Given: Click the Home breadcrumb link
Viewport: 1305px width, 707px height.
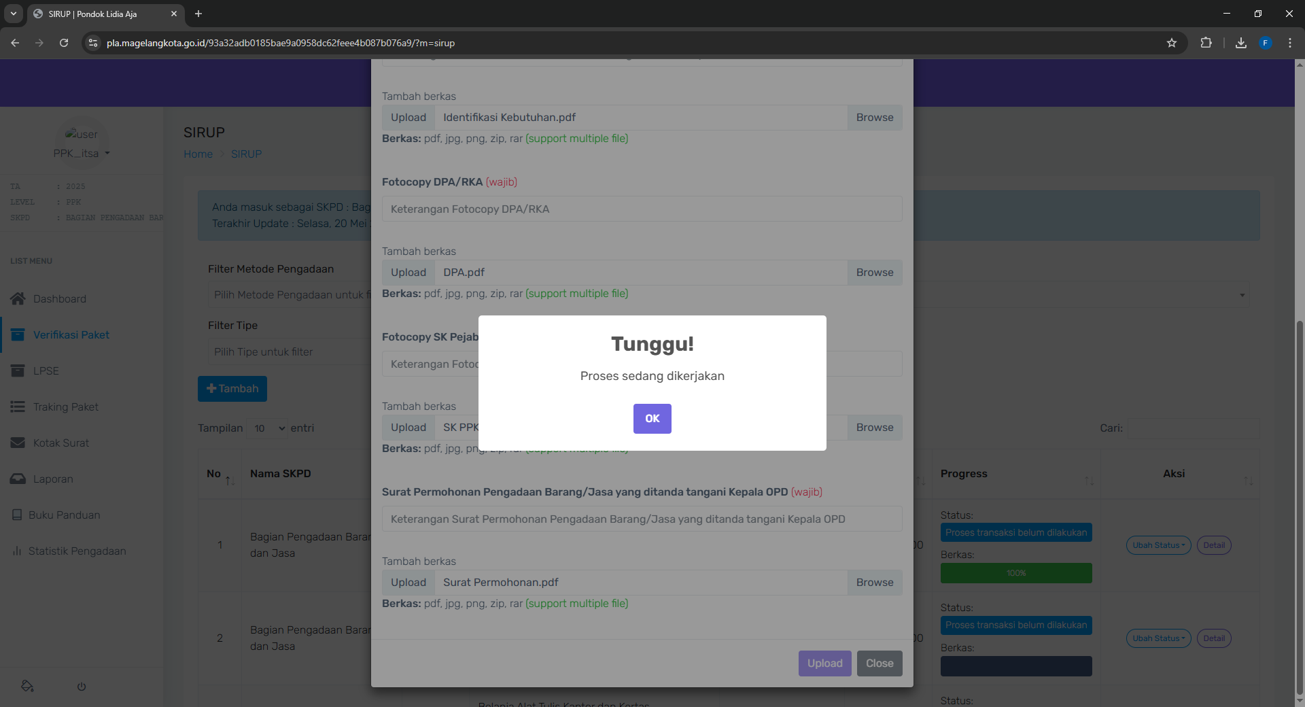Looking at the screenshot, I should point(198,154).
